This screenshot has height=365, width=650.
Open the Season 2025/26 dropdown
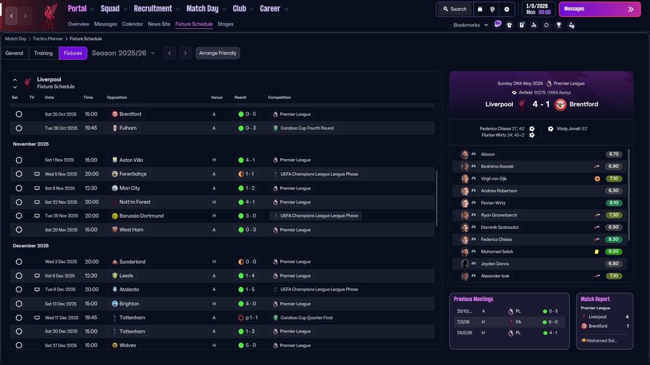pyautogui.click(x=123, y=53)
